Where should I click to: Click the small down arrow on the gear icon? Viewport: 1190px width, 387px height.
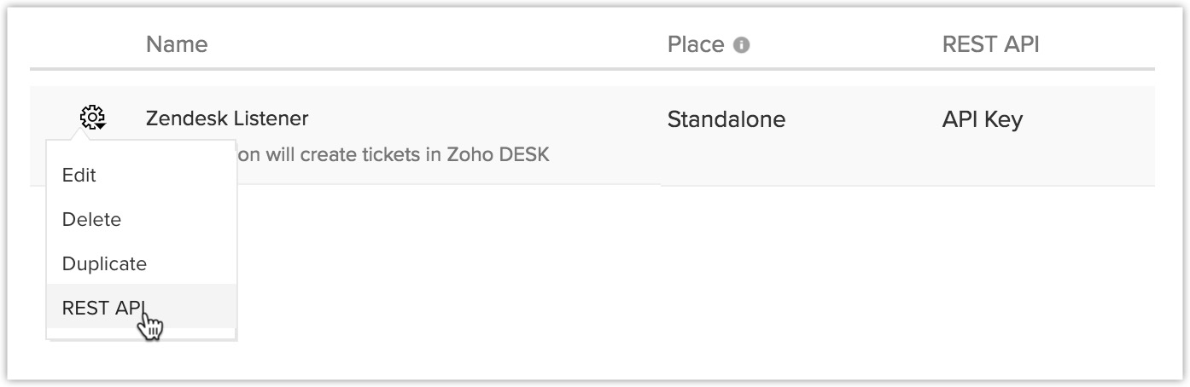(101, 124)
